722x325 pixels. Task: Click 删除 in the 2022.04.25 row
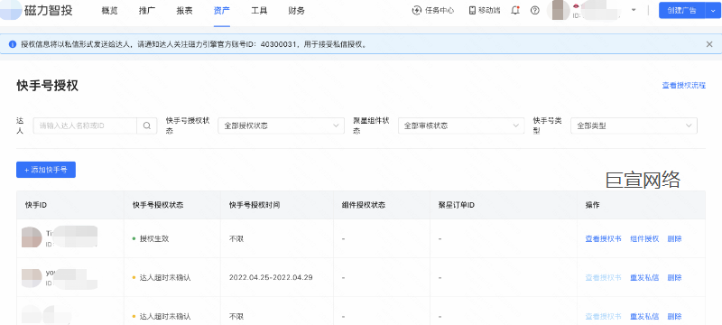tap(674, 277)
